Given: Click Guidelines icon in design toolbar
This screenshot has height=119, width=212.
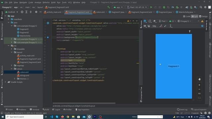Looking at the screenshot, I should tap(171, 26).
